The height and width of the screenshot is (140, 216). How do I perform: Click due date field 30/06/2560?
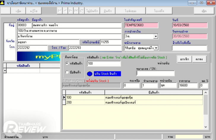(190, 36)
